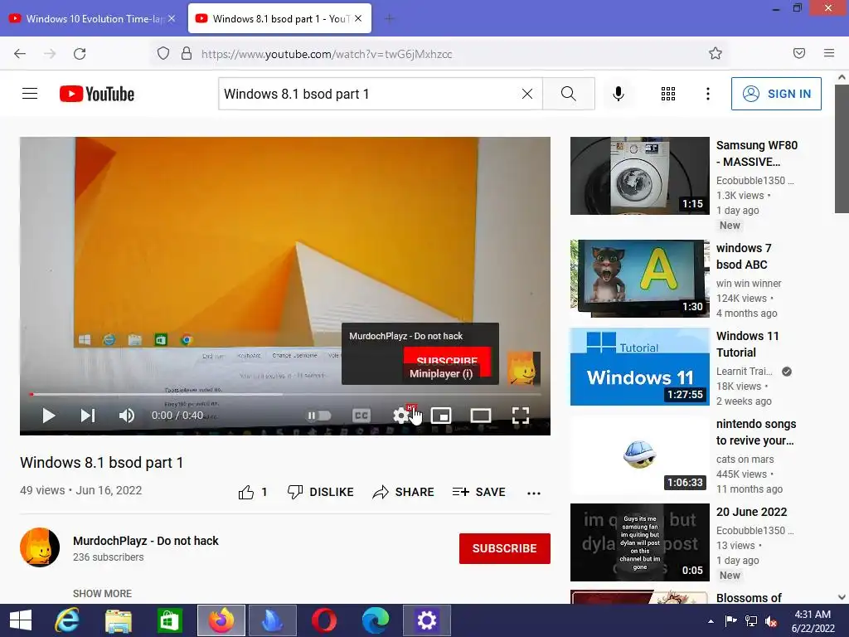Toggle the autoplay switch
849x637 pixels.
pyautogui.click(x=319, y=416)
